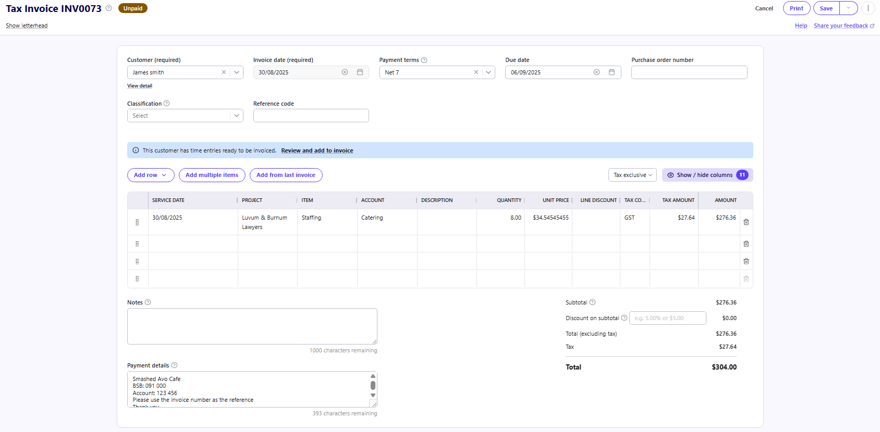Open the Help link
This screenshot has height=432, width=880.
pos(801,26)
